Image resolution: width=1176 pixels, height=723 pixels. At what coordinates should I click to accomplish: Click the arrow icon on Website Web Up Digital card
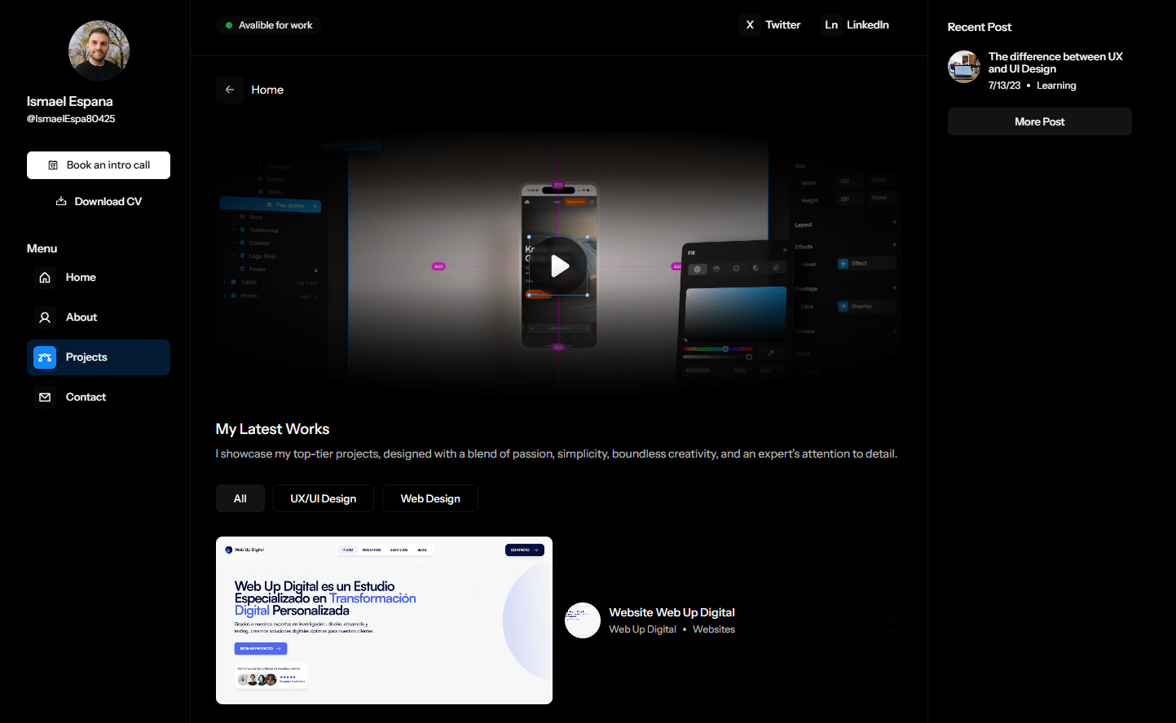click(891, 620)
